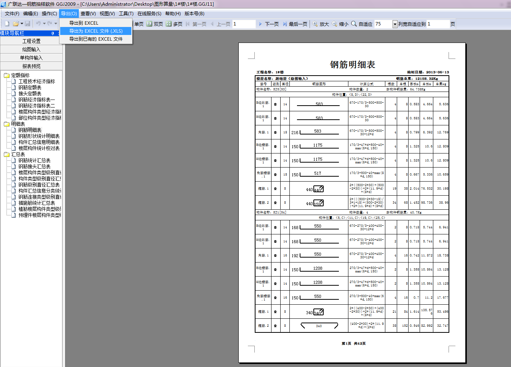511x367 pixels.
Task: Open the 文件(F) menu
Action: click(12, 14)
